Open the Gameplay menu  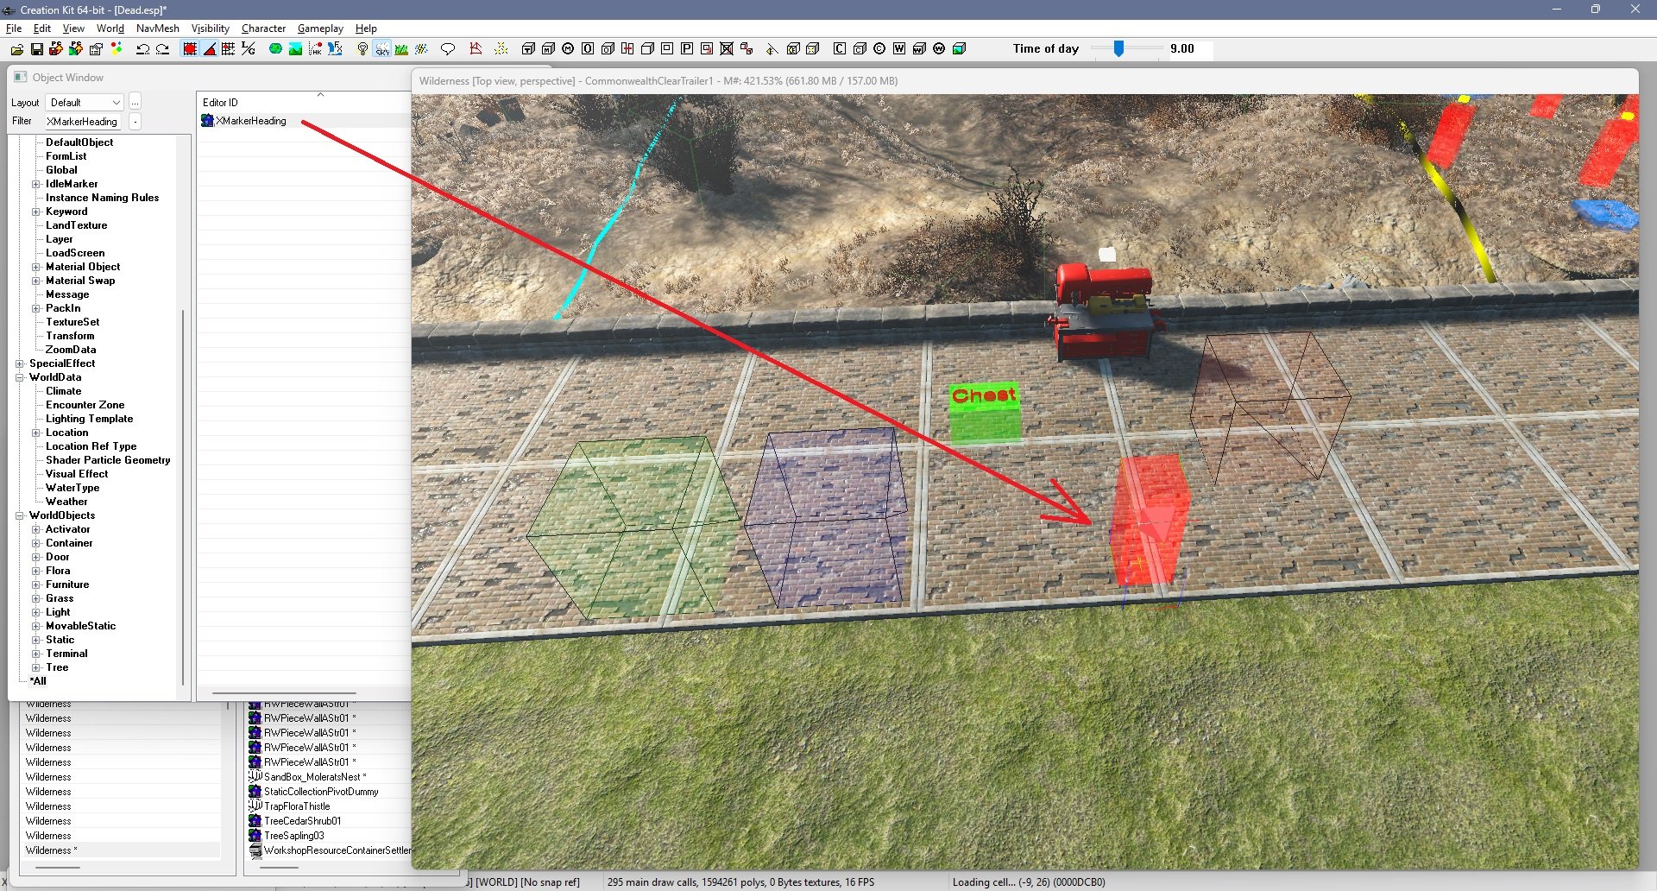320,28
